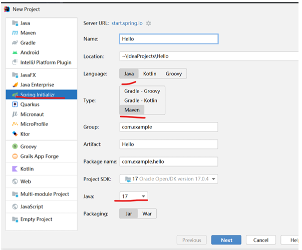Viewport: 302px width, 250px height.
Task: Focus the Group input field
Action: [x=169, y=127]
